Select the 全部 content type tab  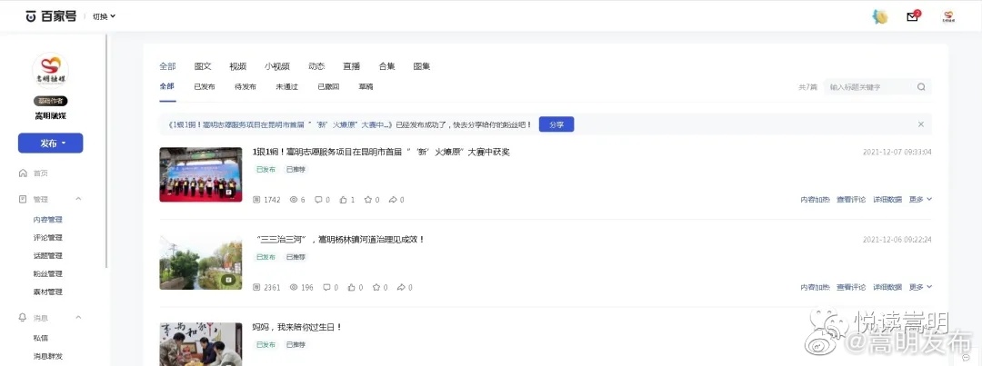click(x=168, y=66)
